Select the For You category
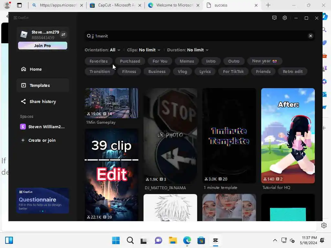 (160, 61)
